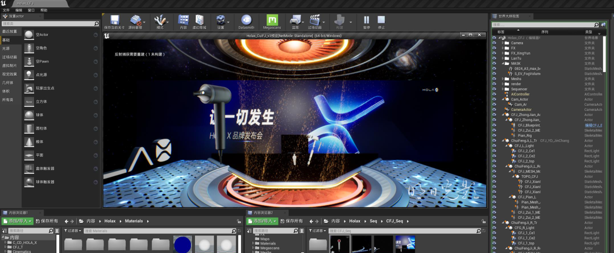This screenshot has width=614, height=253.
Task: Open the dropdown arrow next to 源码管理
Action: 144,23
